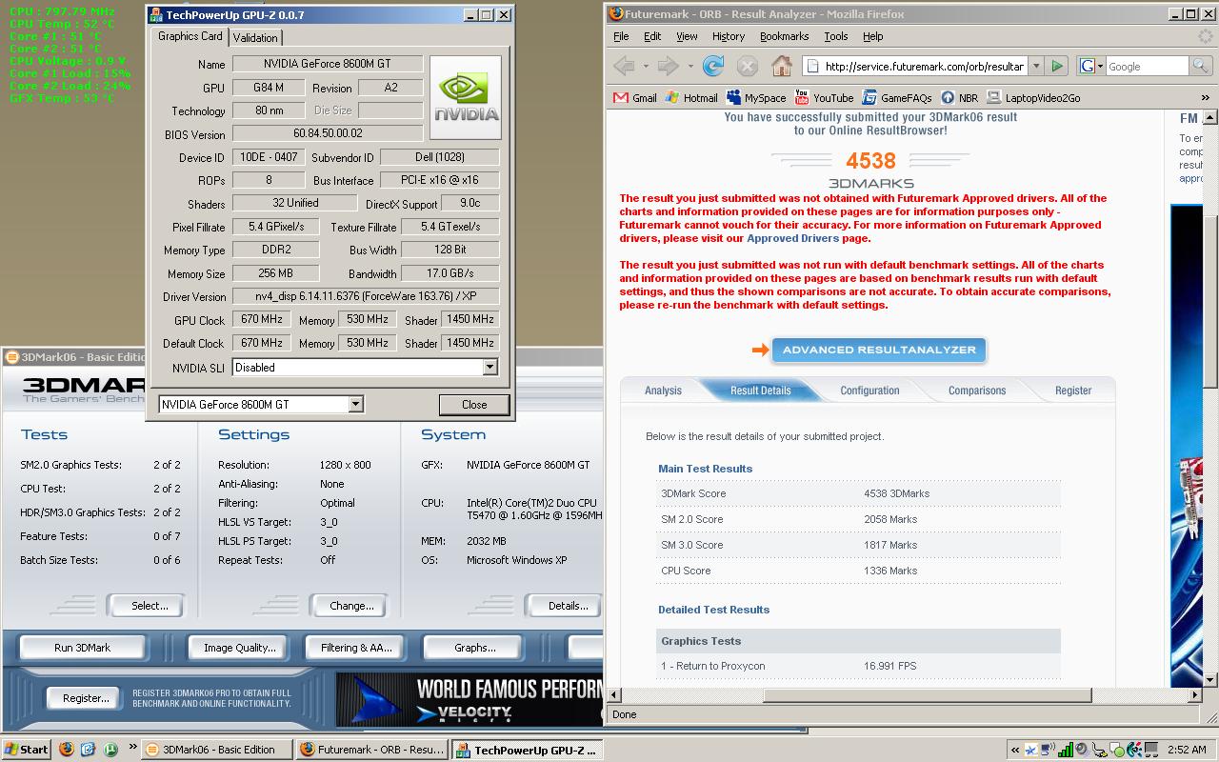Click the Firefox back arrow button

coord(625,66)
